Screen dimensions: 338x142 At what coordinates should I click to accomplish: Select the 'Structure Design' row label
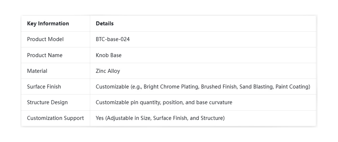(47, 102)
